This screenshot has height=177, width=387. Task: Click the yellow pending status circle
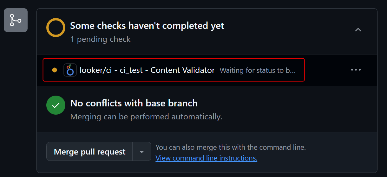tap(56, 28)
